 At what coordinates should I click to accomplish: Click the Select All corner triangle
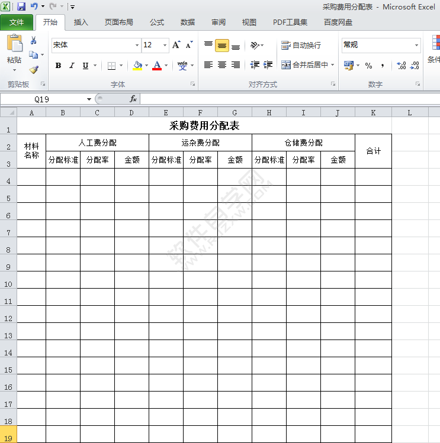click(9, 112)
